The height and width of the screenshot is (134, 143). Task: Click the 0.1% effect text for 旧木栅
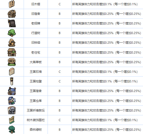[105, 4]
